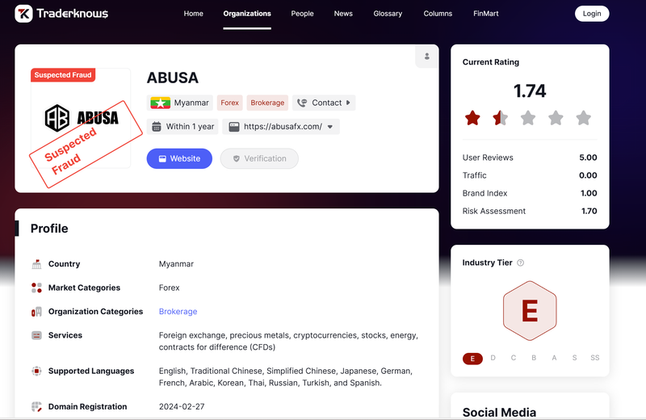This screenshot has width=646, height=420.
Task: Click the fifth grey rating star
Action: (x=583, y=118)
